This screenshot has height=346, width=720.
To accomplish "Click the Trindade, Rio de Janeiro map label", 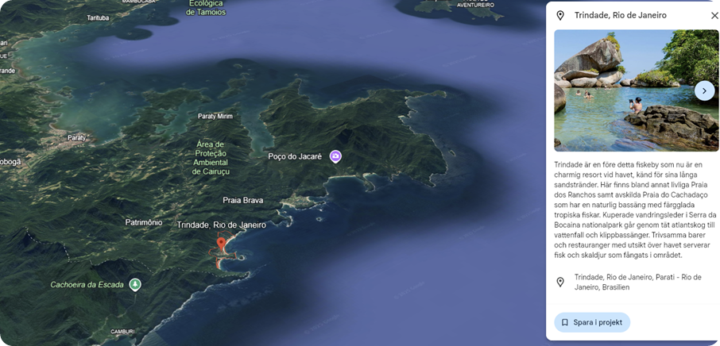I will pos(222,225).
